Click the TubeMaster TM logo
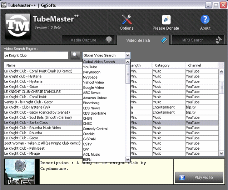228x190 pixels. [18, 26]
